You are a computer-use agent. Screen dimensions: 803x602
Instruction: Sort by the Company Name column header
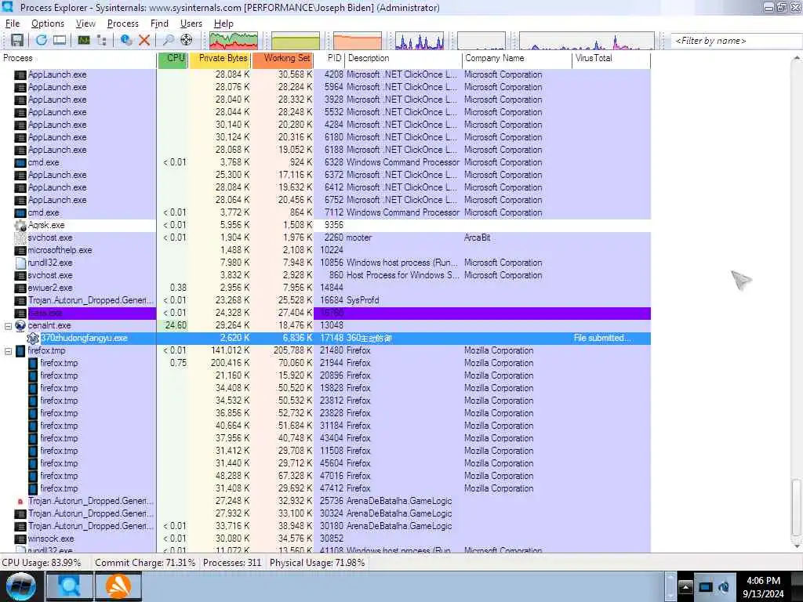tap(517, 59)
